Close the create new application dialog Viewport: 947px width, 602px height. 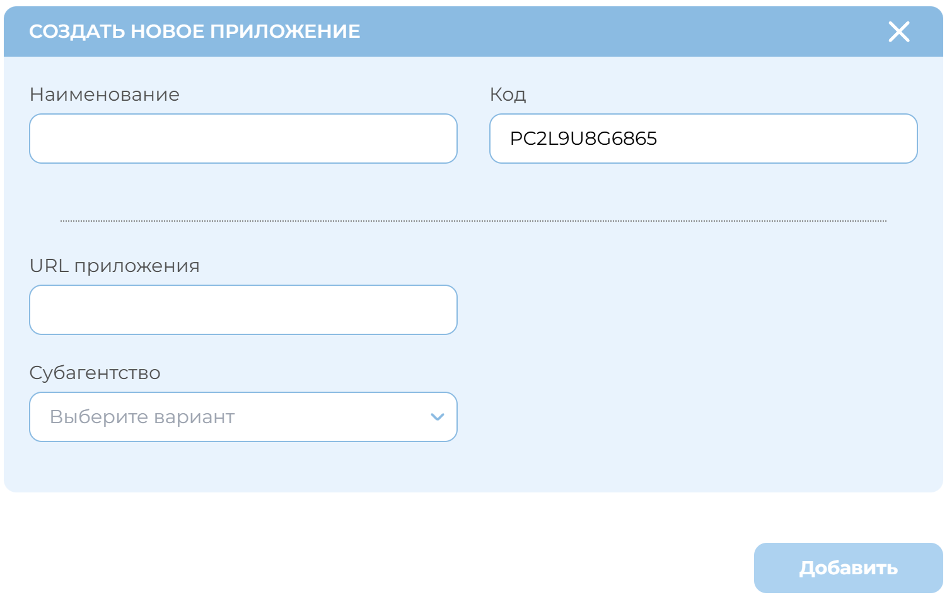[x=898, y=31]
